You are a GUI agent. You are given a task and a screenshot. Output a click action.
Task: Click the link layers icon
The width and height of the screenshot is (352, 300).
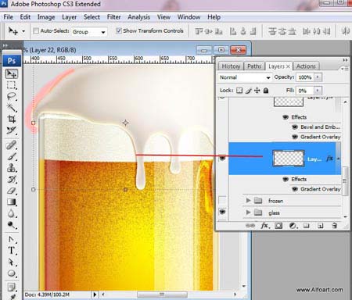coord(250,226)
